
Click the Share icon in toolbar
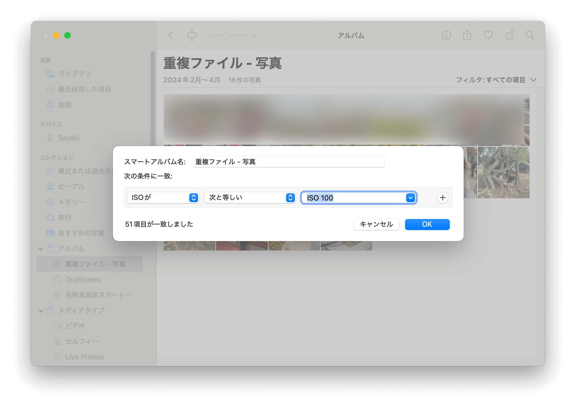coord(467,35)
